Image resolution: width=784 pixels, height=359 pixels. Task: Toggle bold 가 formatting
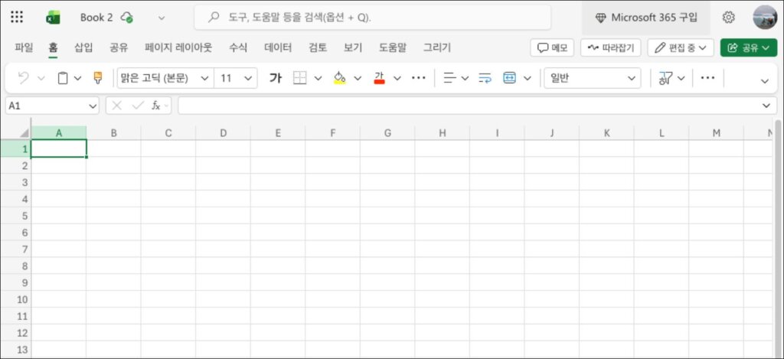[x=276, y=78]
